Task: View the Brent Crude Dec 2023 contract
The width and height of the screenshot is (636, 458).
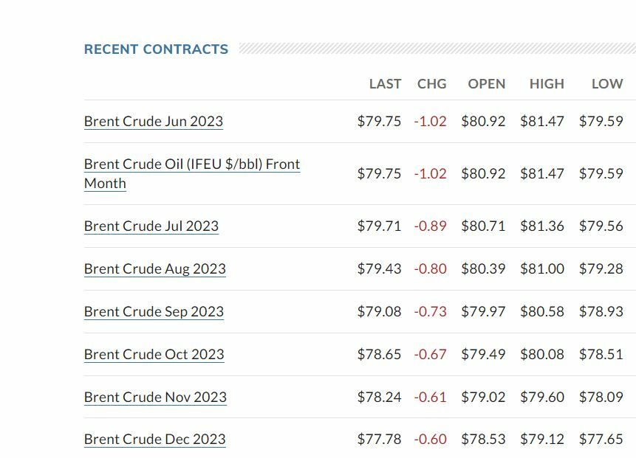Action: click(155, 440)
